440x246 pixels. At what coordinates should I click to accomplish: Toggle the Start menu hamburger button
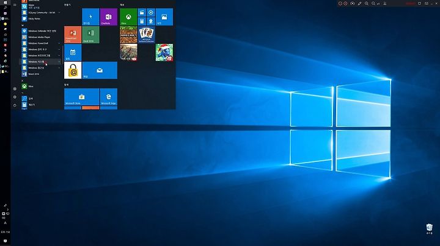[x=15, y=5]
